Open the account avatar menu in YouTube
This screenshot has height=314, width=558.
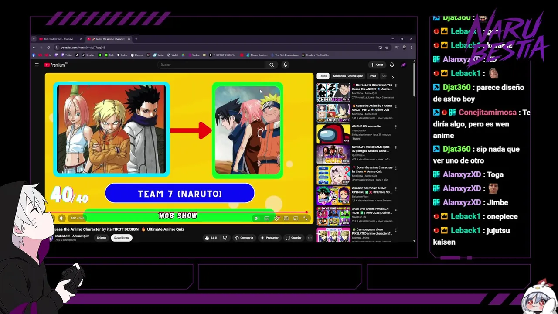[x=404, y=65]
